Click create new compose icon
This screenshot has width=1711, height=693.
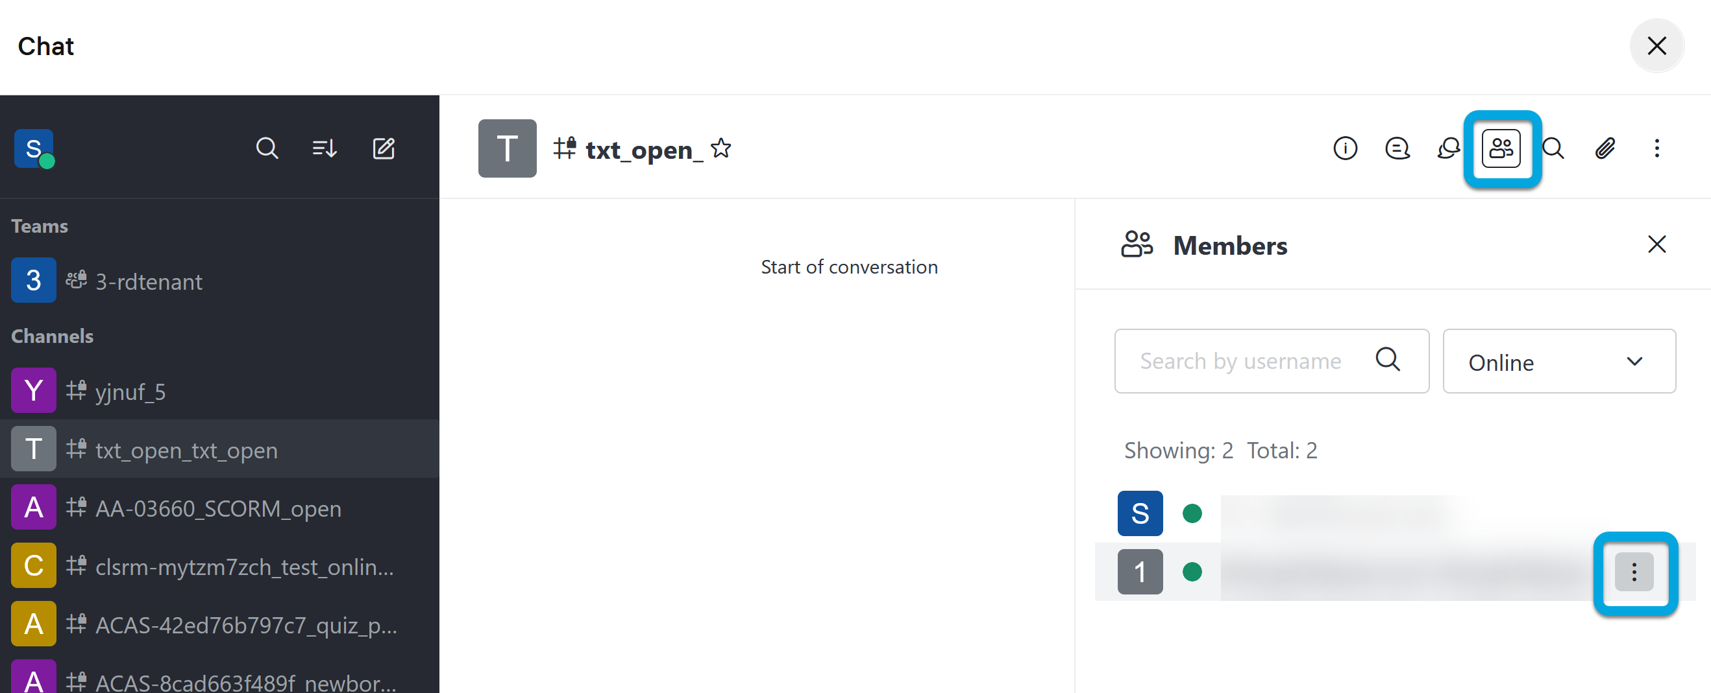[x=383, y=148]
